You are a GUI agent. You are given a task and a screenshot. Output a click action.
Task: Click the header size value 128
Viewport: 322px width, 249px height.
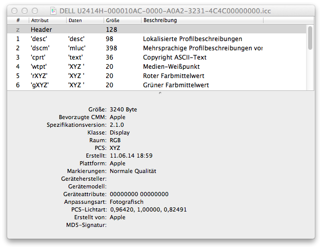(x=111, y=30)
